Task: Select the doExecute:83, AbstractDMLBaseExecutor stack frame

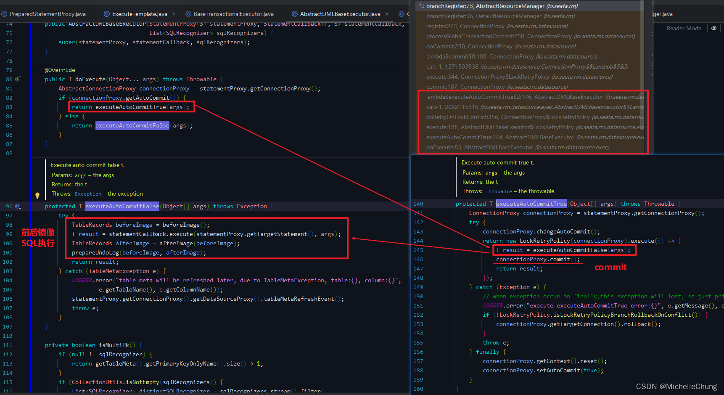Action: pos(530,147)
